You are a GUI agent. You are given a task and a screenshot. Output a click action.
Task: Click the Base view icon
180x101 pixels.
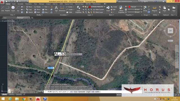(x=174, y=9)
